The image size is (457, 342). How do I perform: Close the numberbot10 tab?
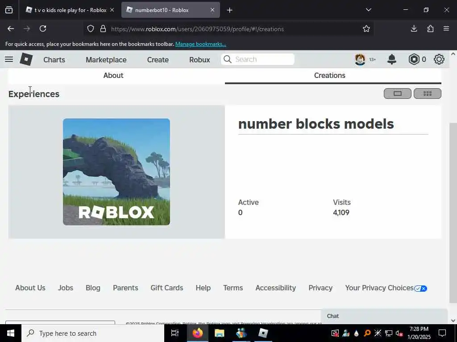coord(212,10)
